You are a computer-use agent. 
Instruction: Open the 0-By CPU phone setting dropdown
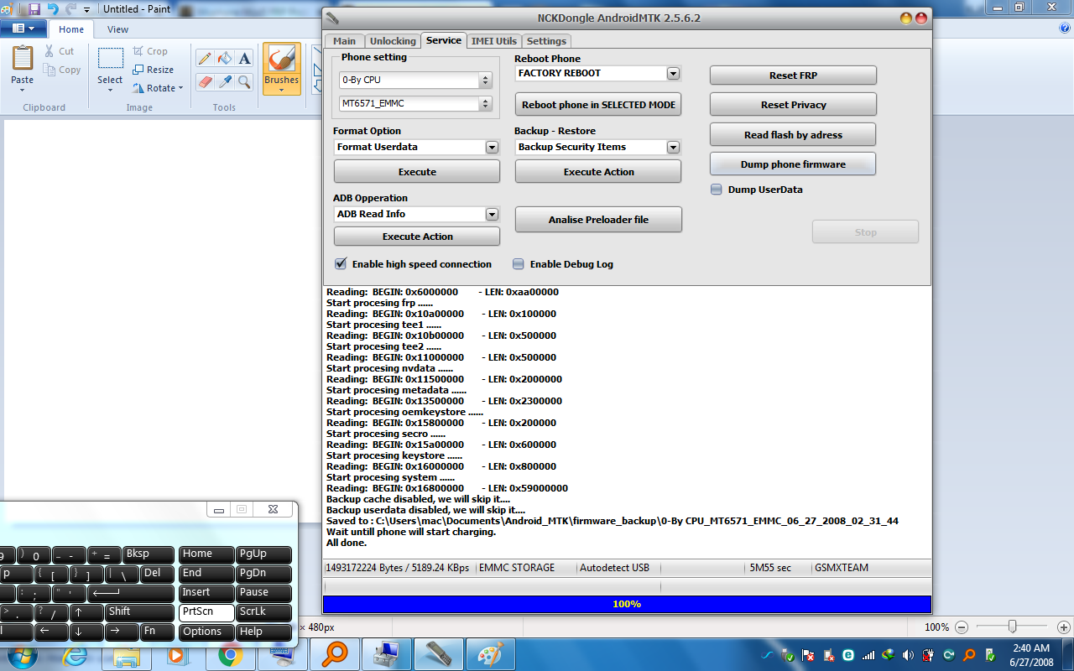click(x=485, y=80)
